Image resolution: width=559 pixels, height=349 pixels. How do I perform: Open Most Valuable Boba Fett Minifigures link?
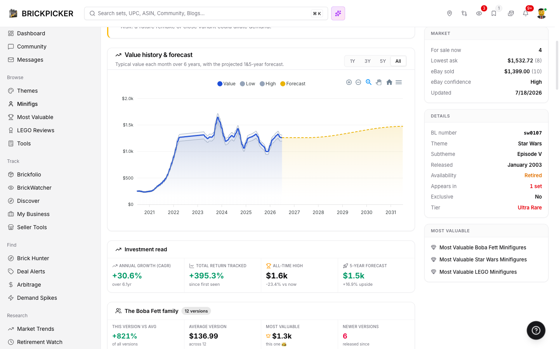click(483, 247)
